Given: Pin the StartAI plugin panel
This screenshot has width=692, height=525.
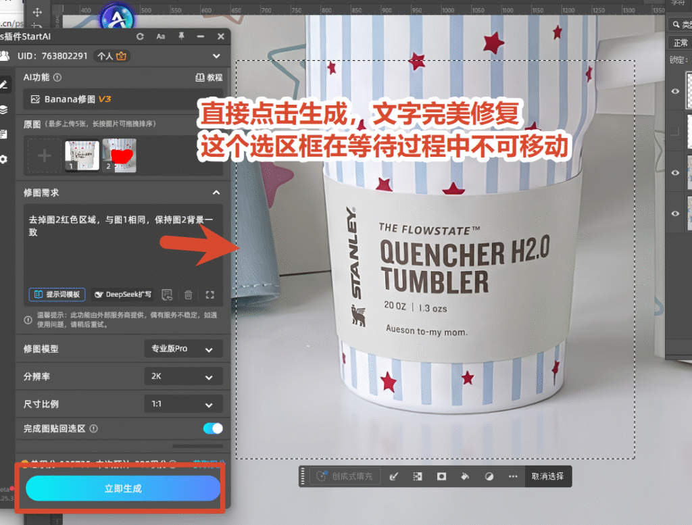Looking at the screenshot, I should point(181,36).
